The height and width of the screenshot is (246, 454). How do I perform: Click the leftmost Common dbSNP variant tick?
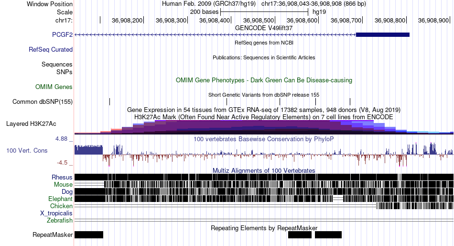(x=110, y=101)
